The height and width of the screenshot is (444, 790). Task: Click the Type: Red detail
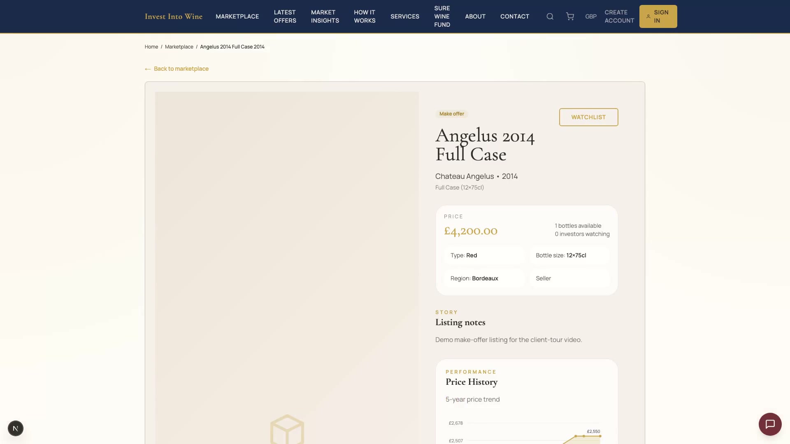[484, 255]
